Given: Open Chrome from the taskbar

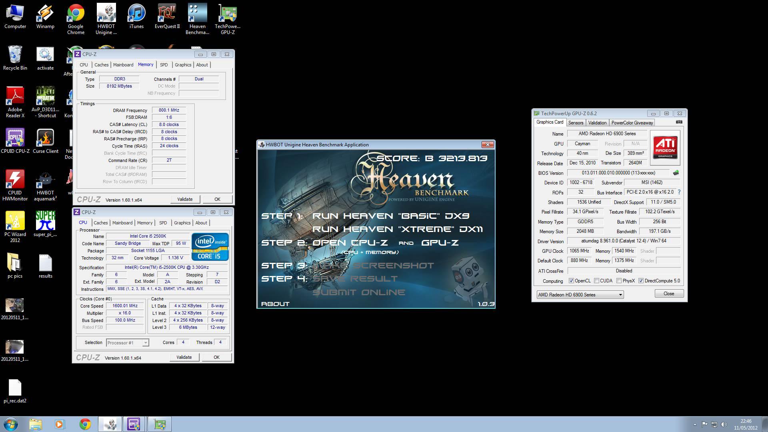Looking at the screenshot, I should point(85,424).
